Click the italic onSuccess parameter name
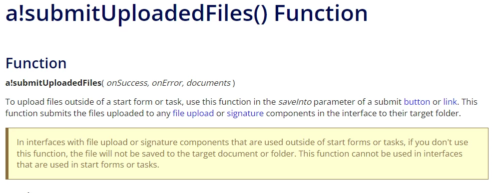The width and height of the screenshot is (493, 193). pos(127,83)
